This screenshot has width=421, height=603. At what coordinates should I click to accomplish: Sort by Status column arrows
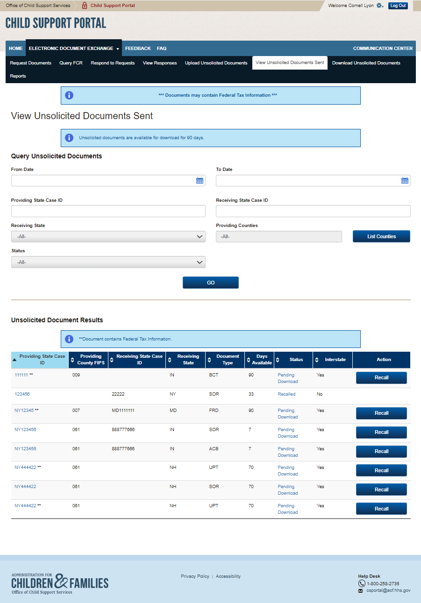tap(278, 360)
